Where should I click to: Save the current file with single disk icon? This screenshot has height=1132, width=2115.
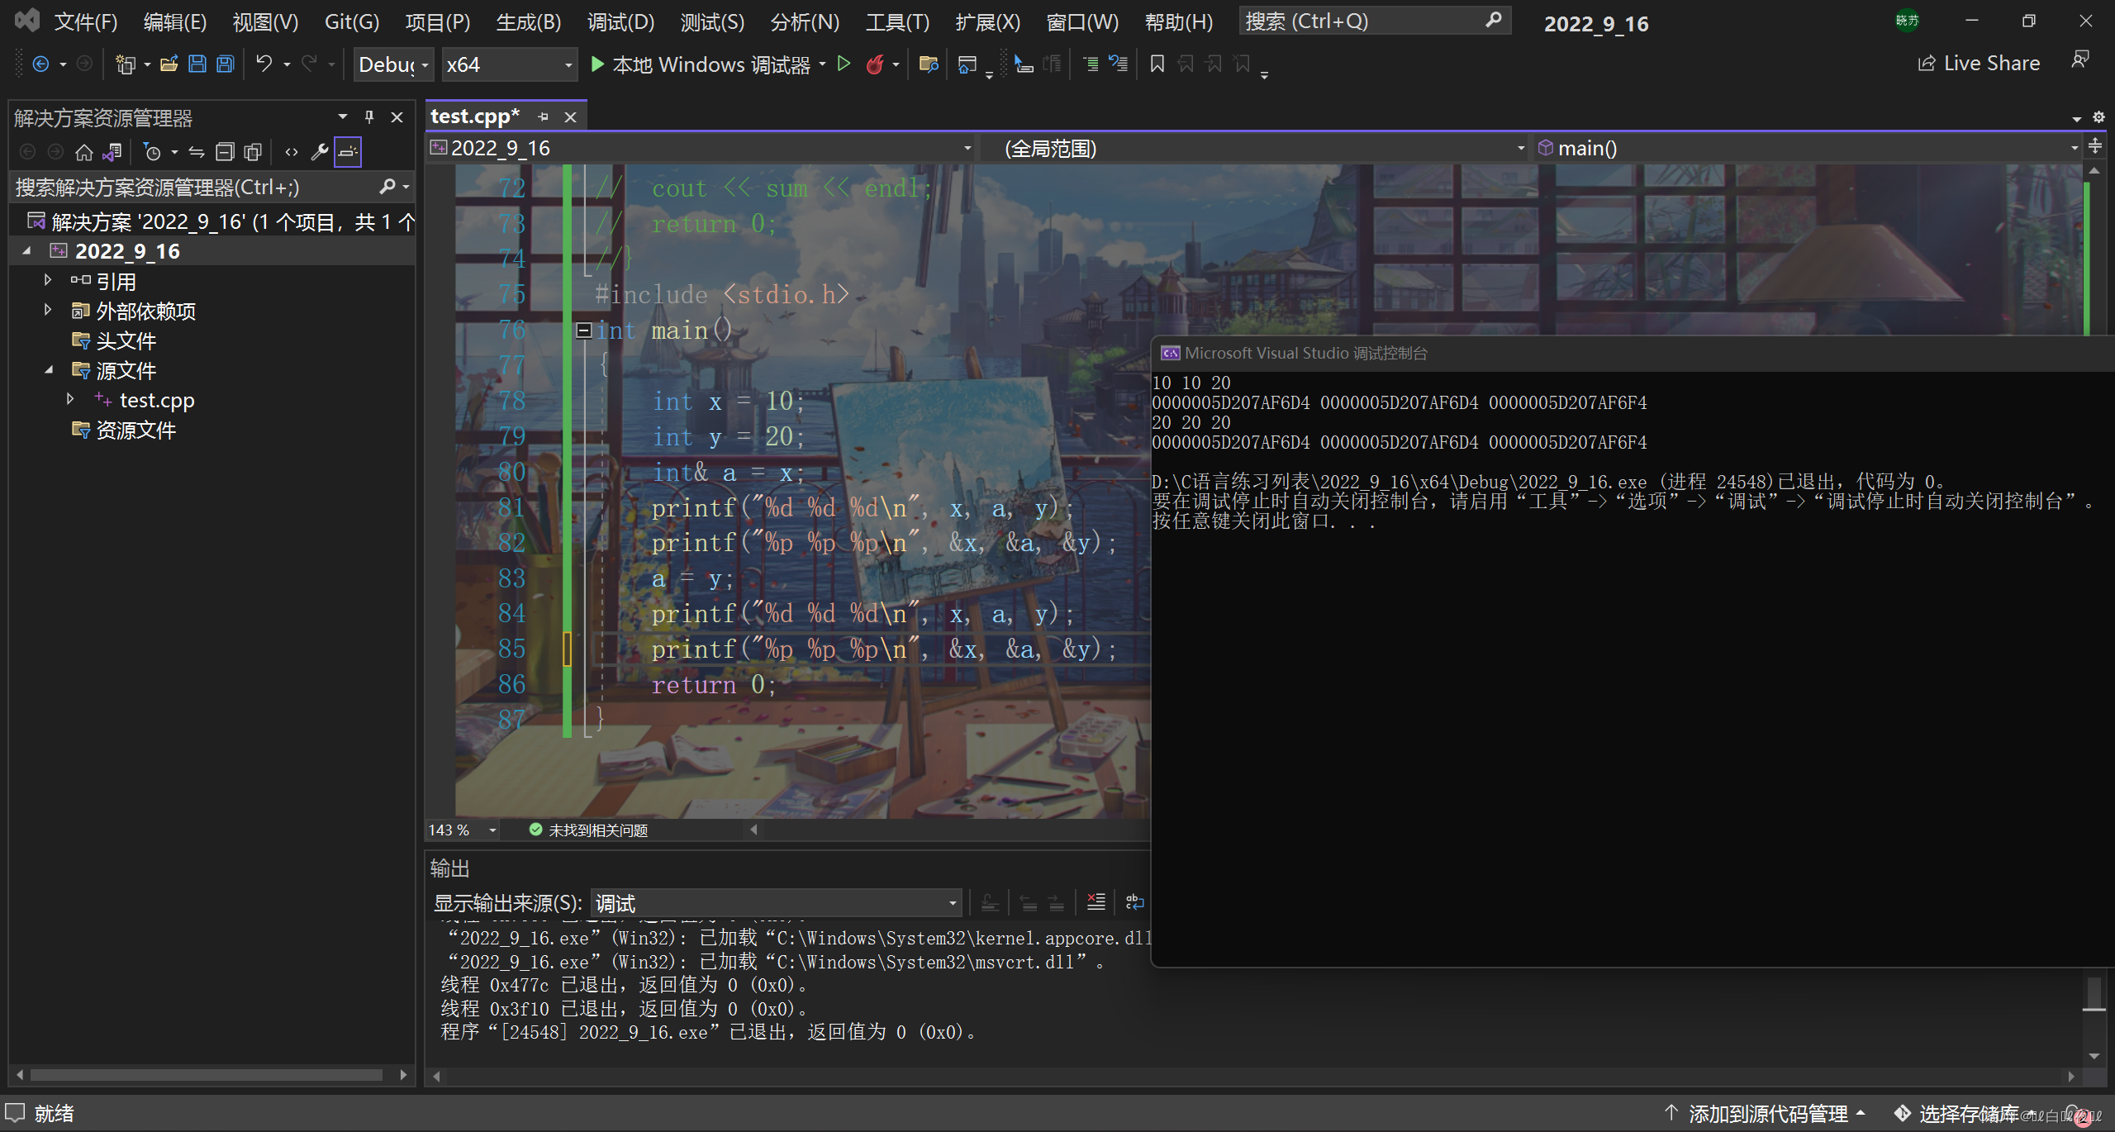(x=197, y=64)
